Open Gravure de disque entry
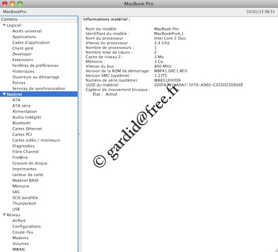Viewport: 278px width, 252px height. click(x=30, y=163)
